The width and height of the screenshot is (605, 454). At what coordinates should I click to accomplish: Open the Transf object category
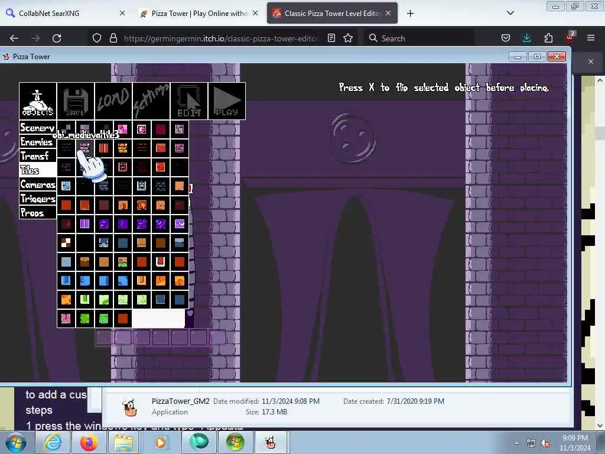point(37,156)
